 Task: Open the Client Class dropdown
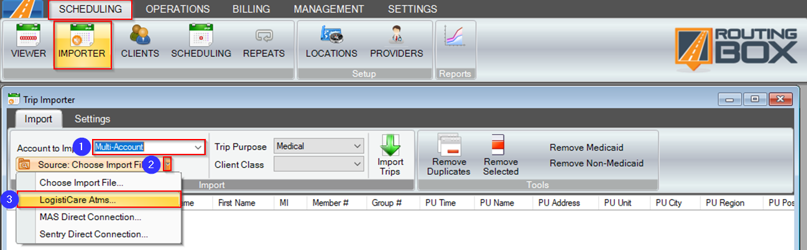click(x=319, y=164)
